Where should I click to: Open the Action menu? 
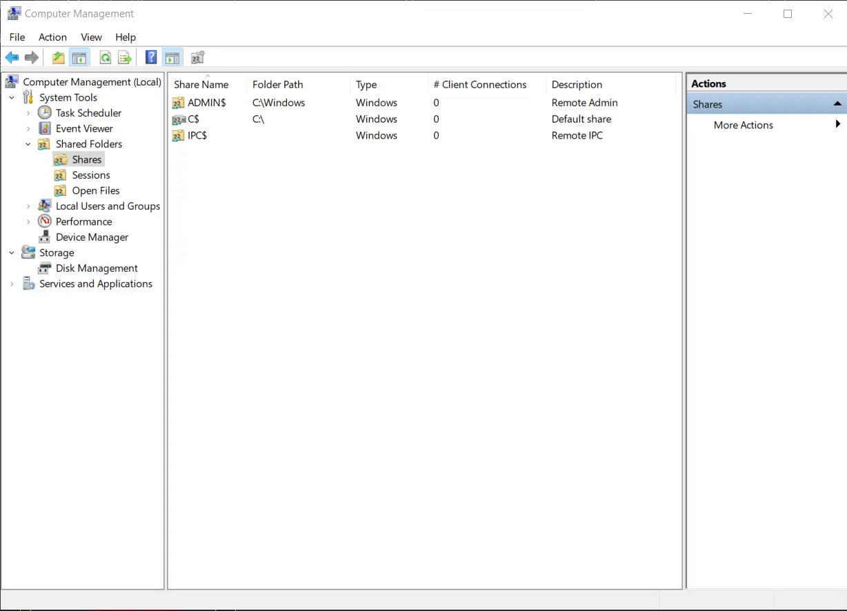(x=52, y=37)
